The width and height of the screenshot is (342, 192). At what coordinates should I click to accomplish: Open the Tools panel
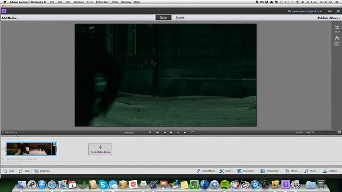tap(226, 171)
